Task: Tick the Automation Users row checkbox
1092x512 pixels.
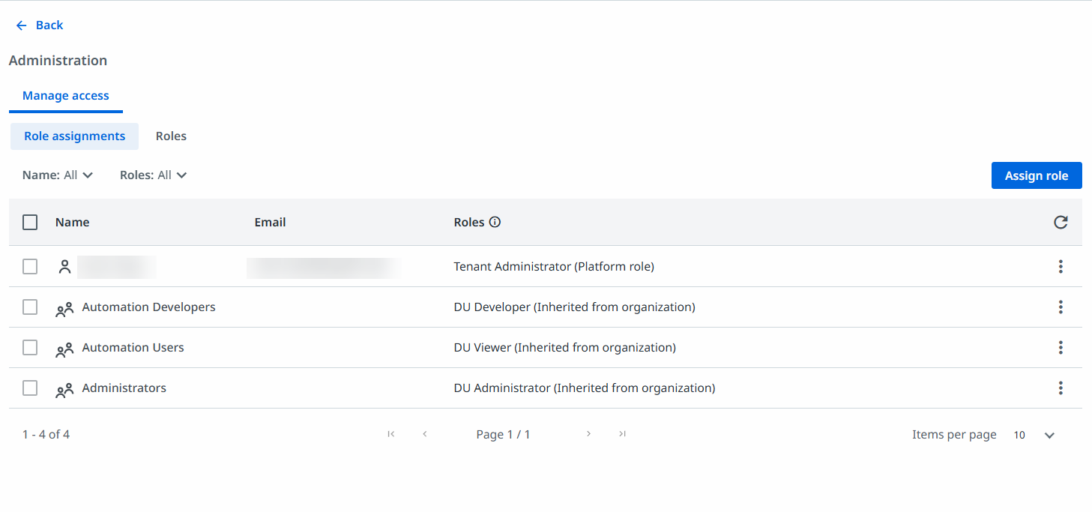Action: (x=30, y=347)
